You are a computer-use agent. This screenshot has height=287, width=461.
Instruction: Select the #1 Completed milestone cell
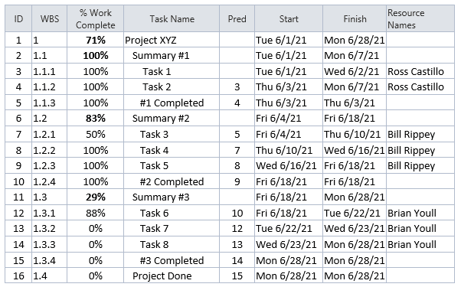[x=172, y=103]
